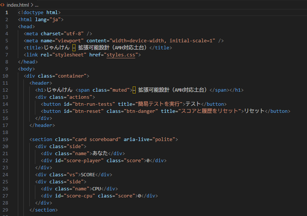Click line number 10 in gutter

coord(5,76)
